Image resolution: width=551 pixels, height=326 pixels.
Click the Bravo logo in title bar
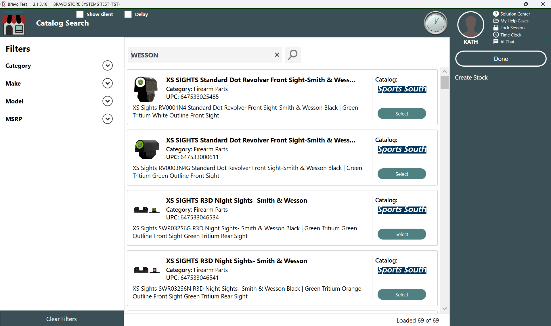3,4
